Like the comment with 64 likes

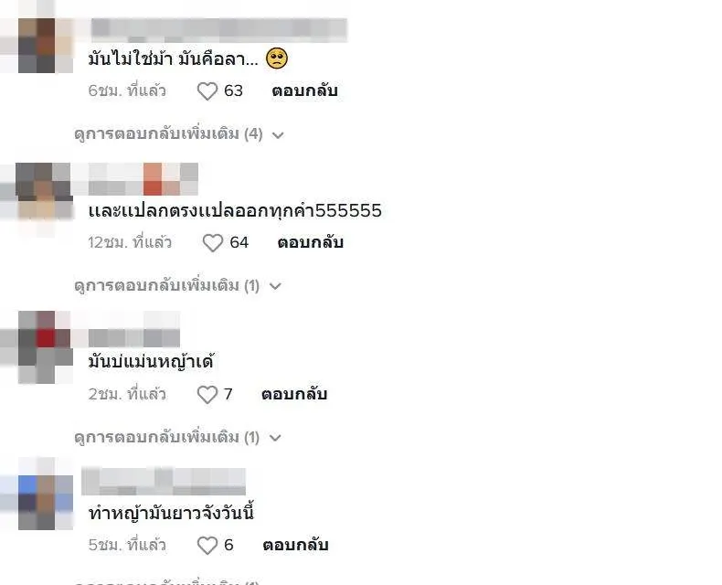pyautogui.click(x=213, y=243)
